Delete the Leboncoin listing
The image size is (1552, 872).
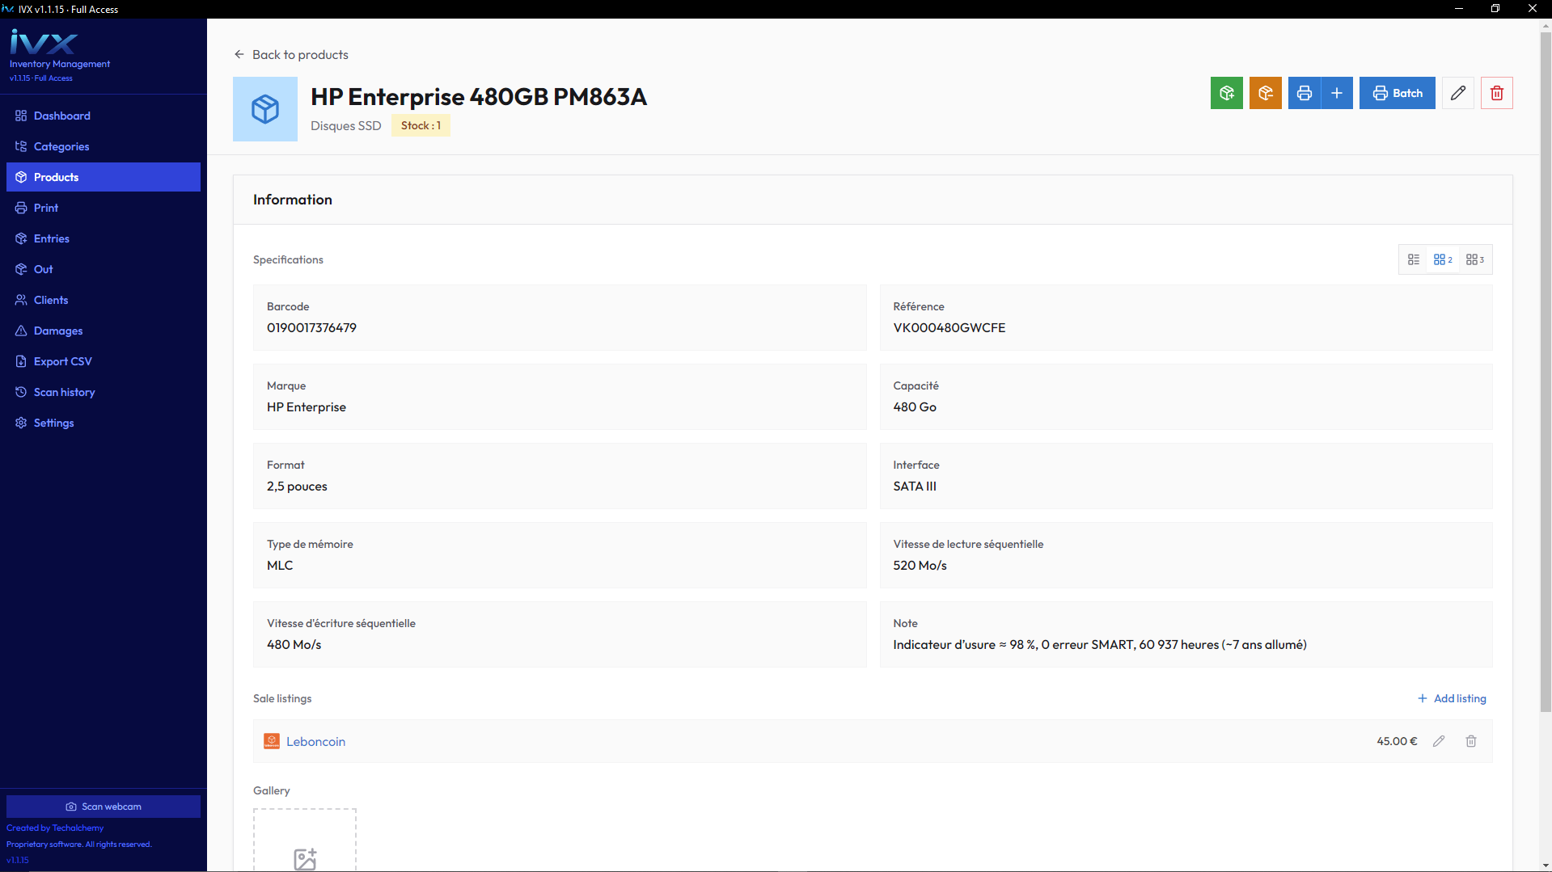[1471, 741]
